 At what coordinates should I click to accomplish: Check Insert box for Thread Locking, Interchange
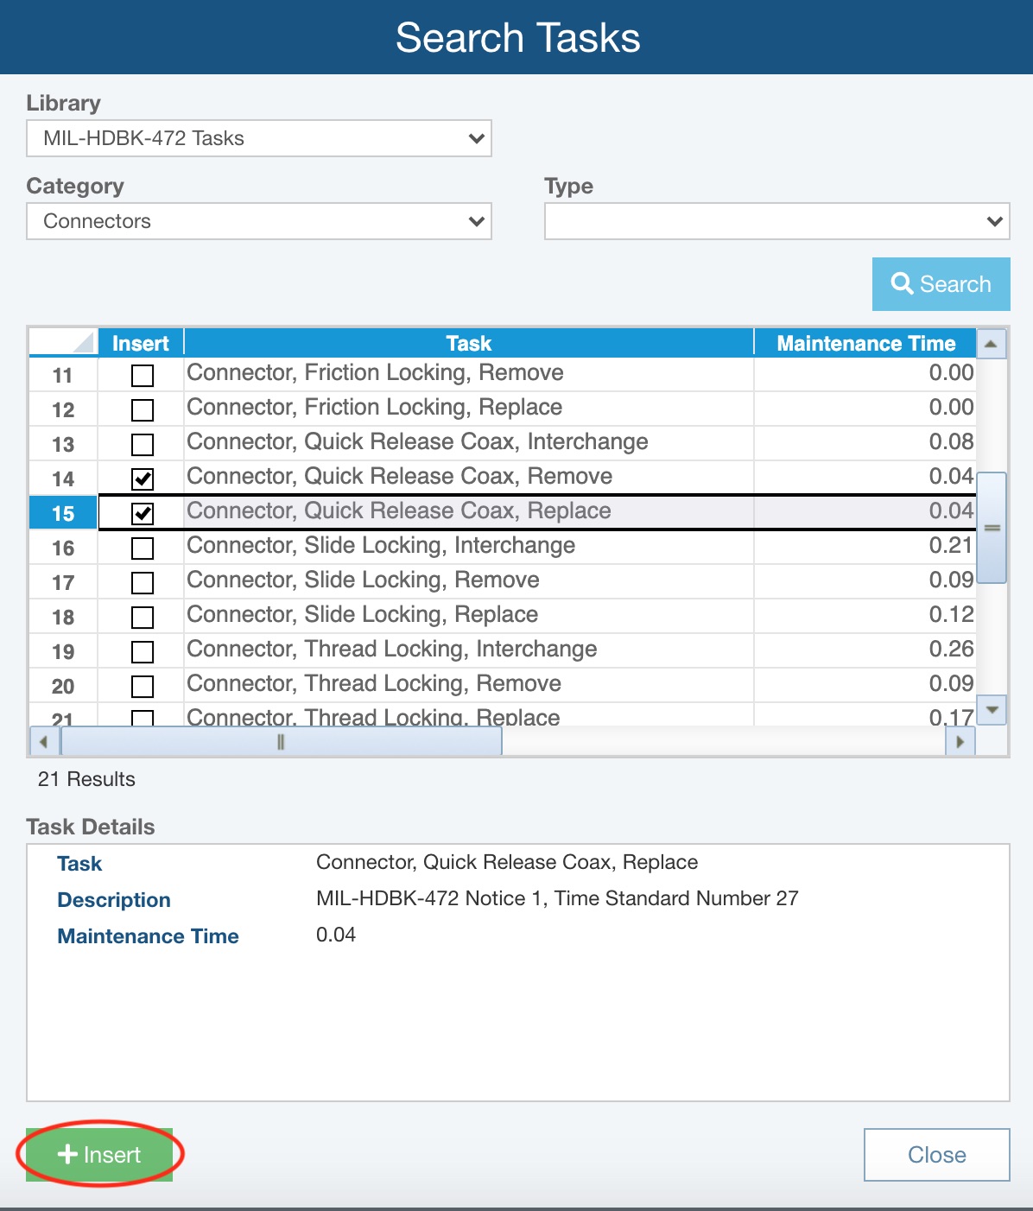tap(143, 652)
